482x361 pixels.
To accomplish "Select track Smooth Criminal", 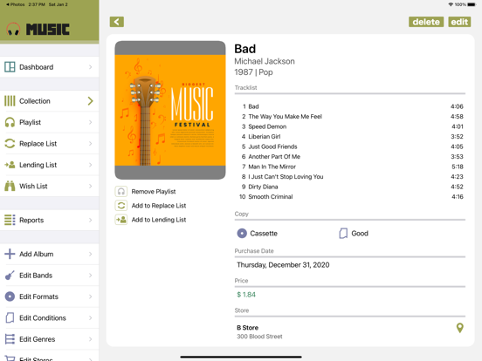I will tap(351, 196).
